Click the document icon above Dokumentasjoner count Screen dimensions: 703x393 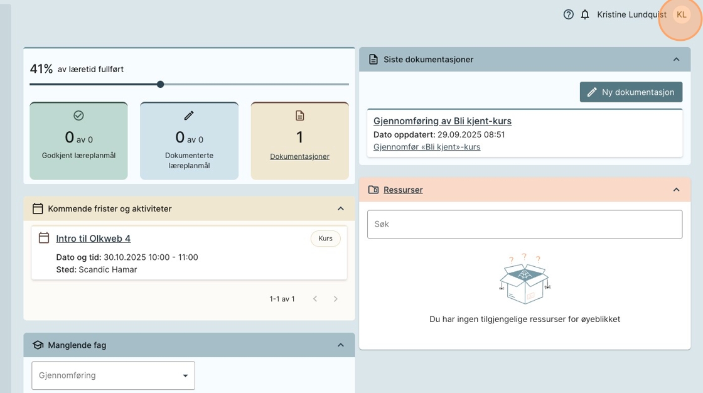[x=299, y=116]
